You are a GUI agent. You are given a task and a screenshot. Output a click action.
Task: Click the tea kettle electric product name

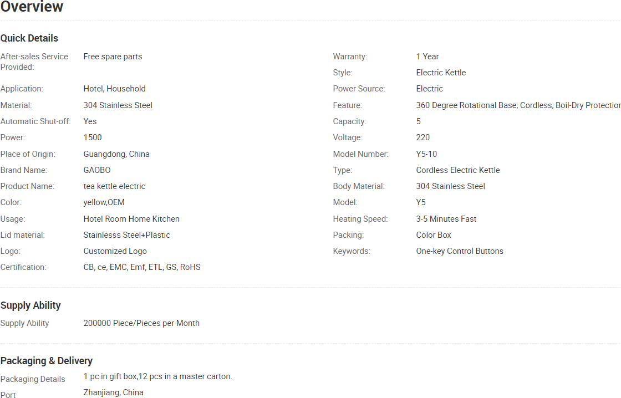(114, 186)
